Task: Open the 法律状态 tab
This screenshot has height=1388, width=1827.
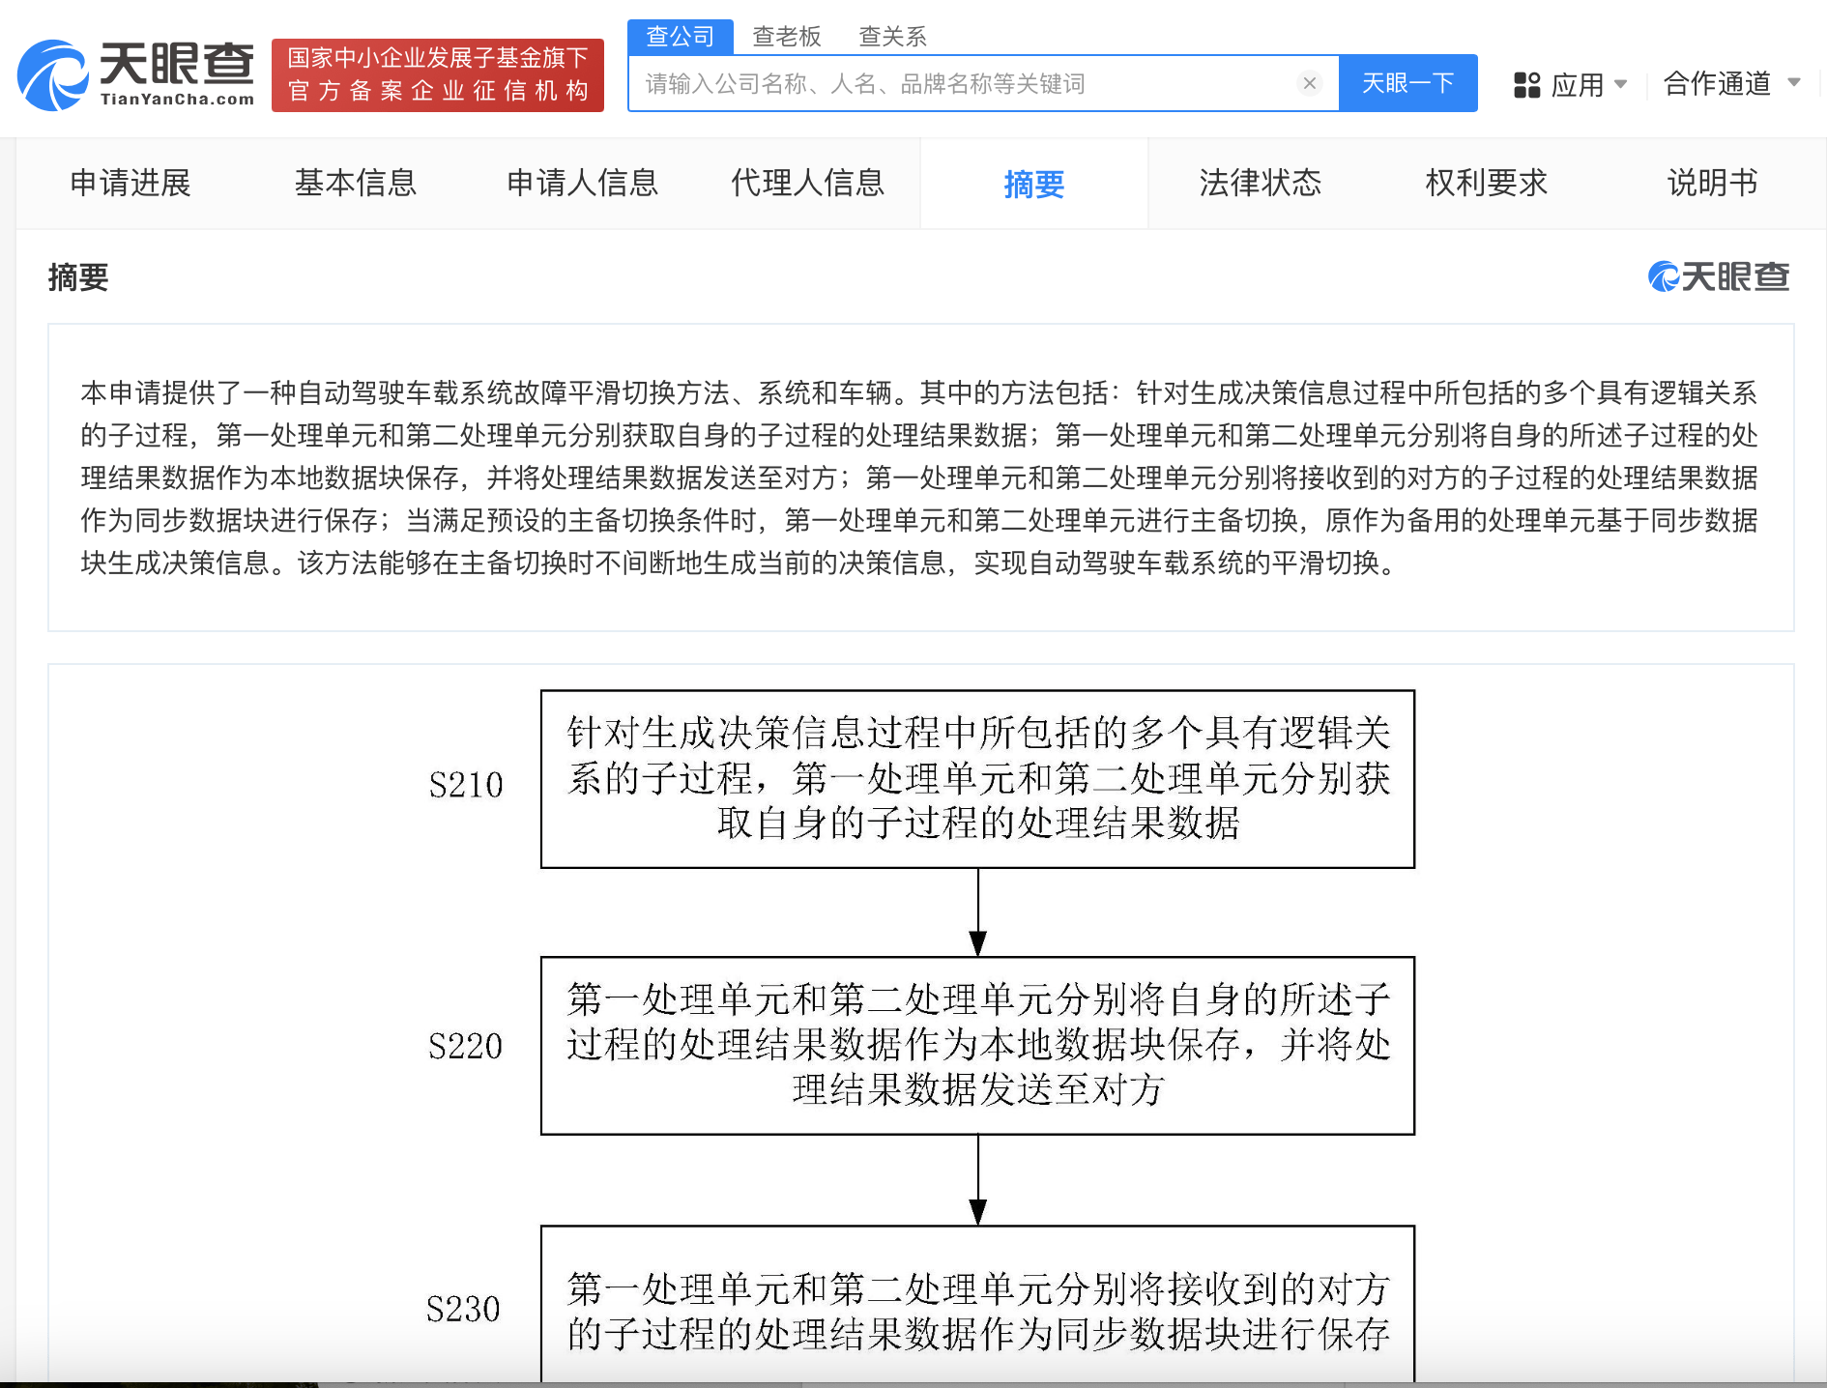Action: click(x=1261, y=183)
